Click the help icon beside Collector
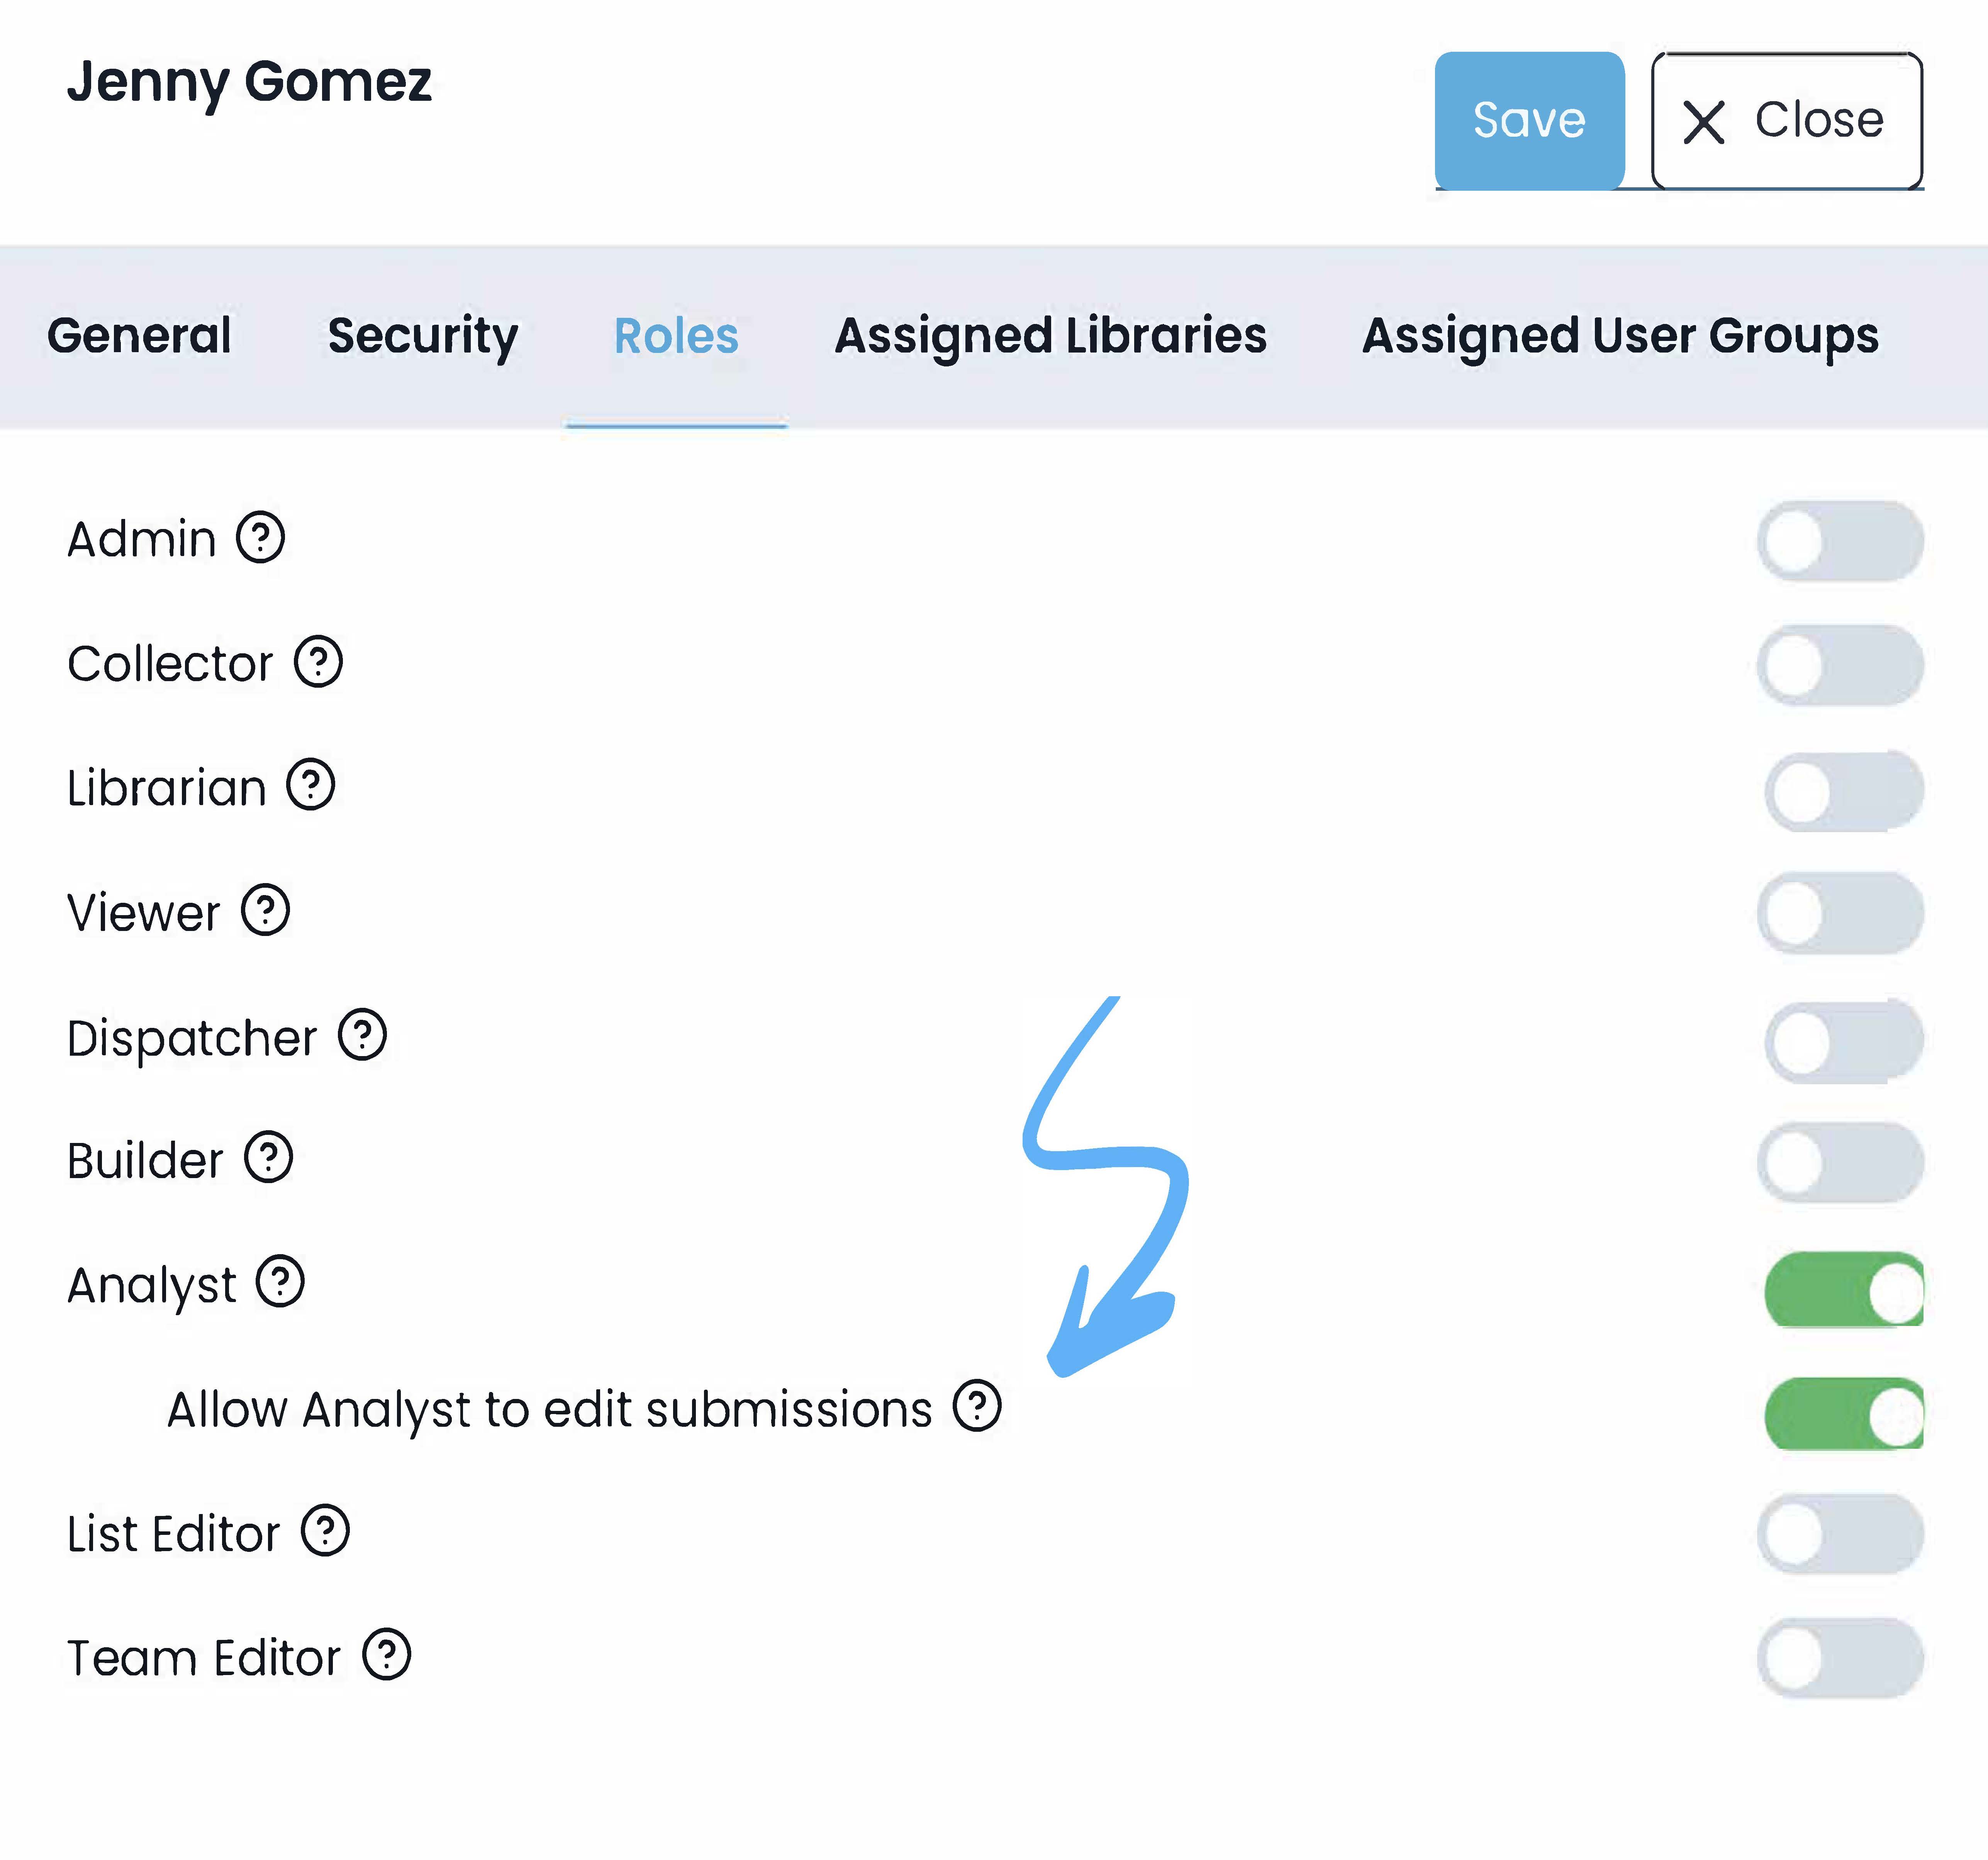The image size is (1988, 1860). [x=318, y=662]
